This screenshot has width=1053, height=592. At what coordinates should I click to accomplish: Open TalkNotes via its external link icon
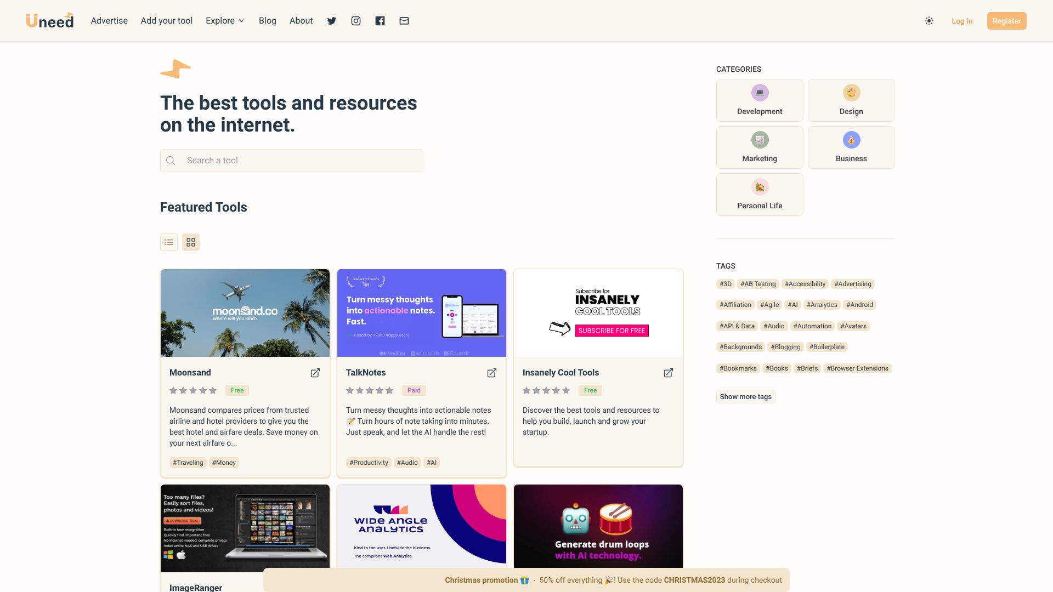point(492,372)
